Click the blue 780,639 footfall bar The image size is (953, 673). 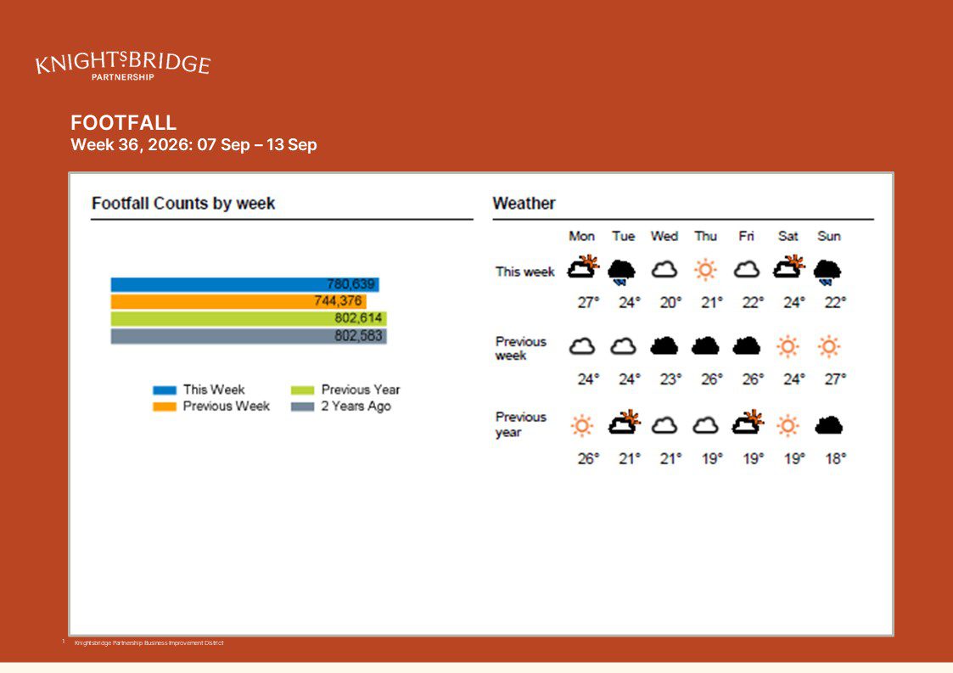pos(245,284)
